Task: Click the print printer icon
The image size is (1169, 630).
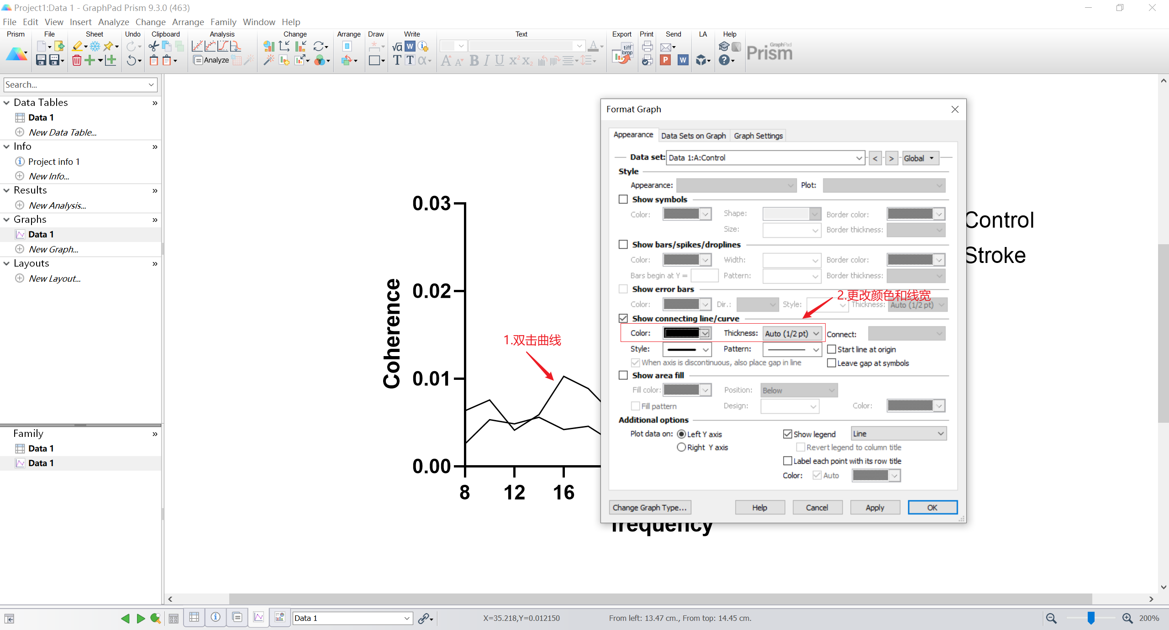Action: (x=647, y=46)
